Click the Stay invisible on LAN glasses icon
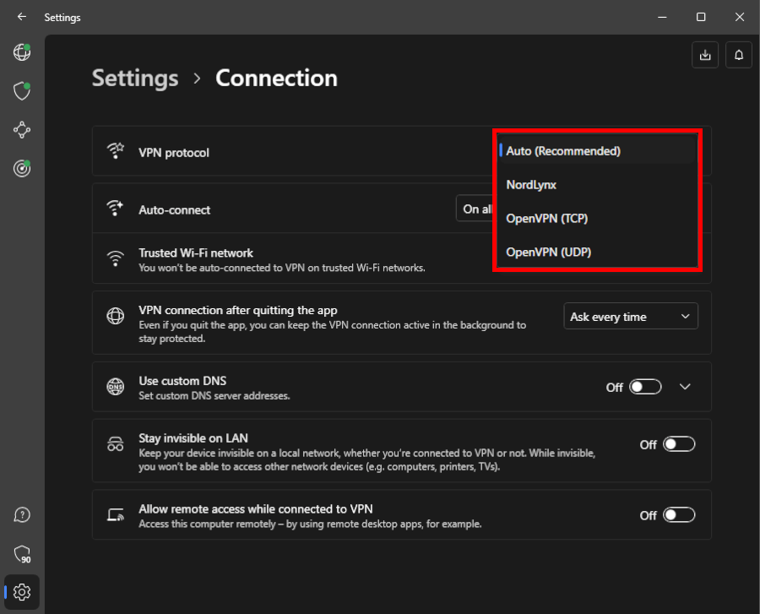 point(116,444)
